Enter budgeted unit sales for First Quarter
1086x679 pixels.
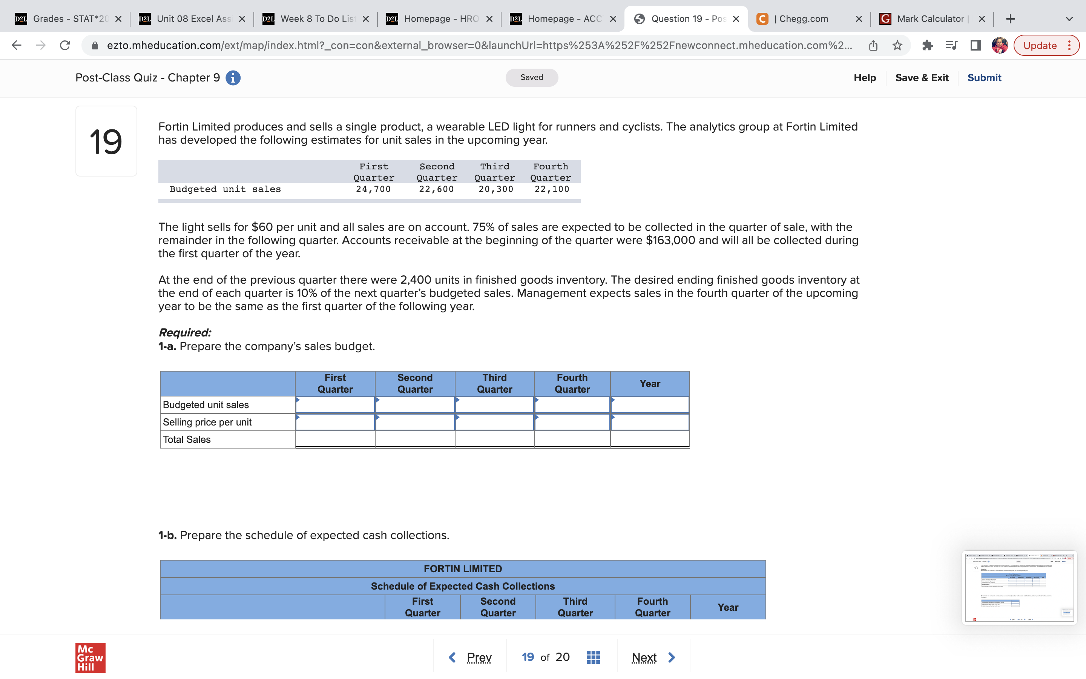335,405
